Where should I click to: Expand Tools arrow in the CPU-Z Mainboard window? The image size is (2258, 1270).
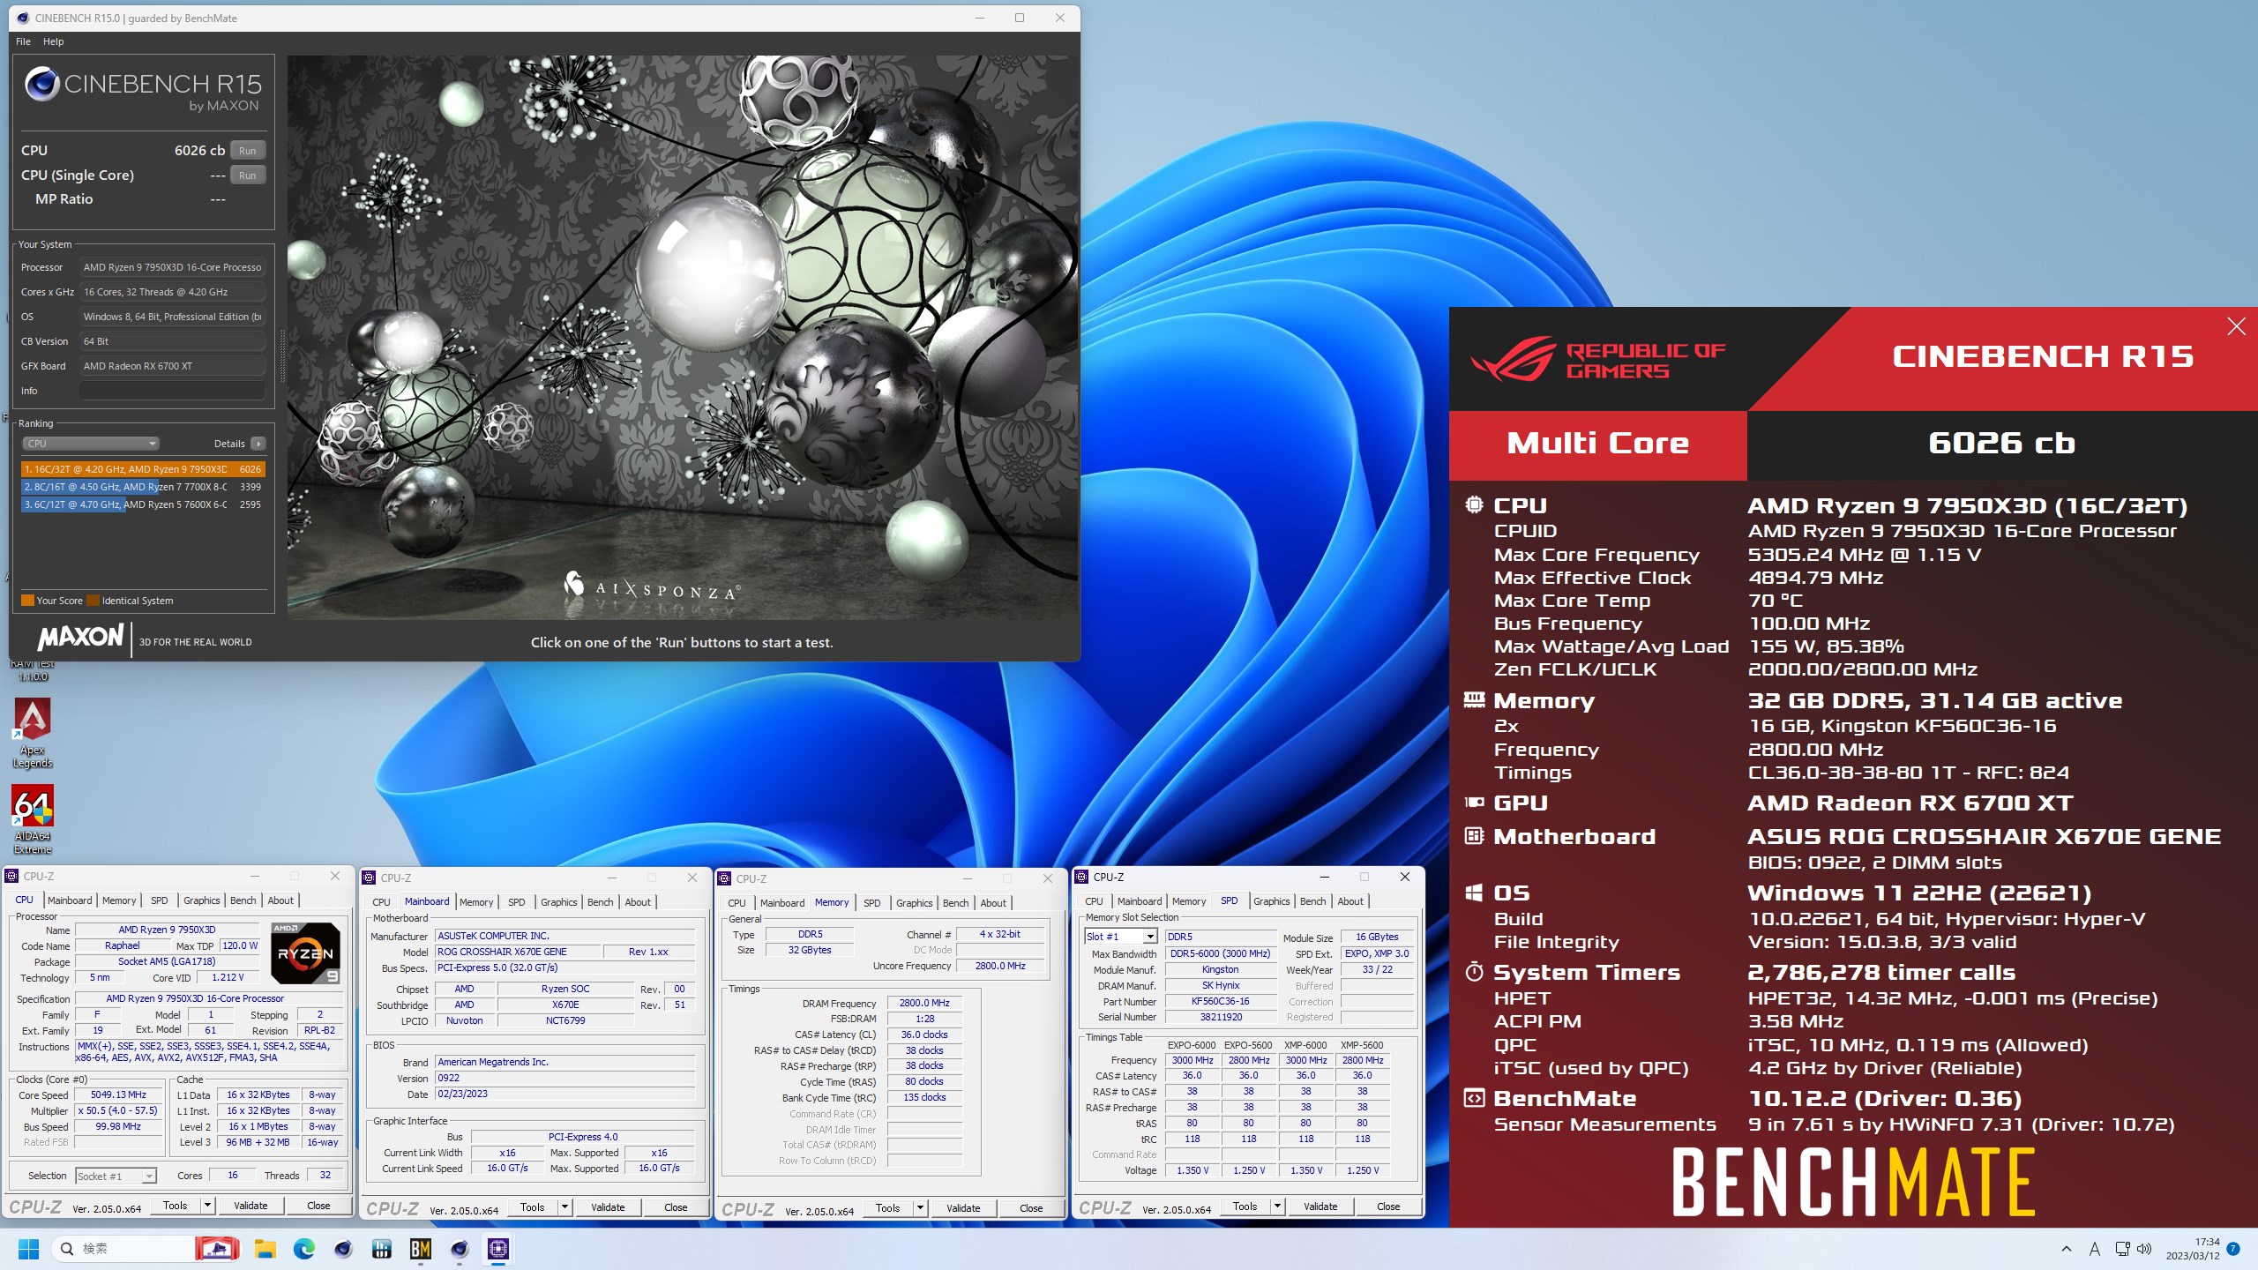[564, 1207]
